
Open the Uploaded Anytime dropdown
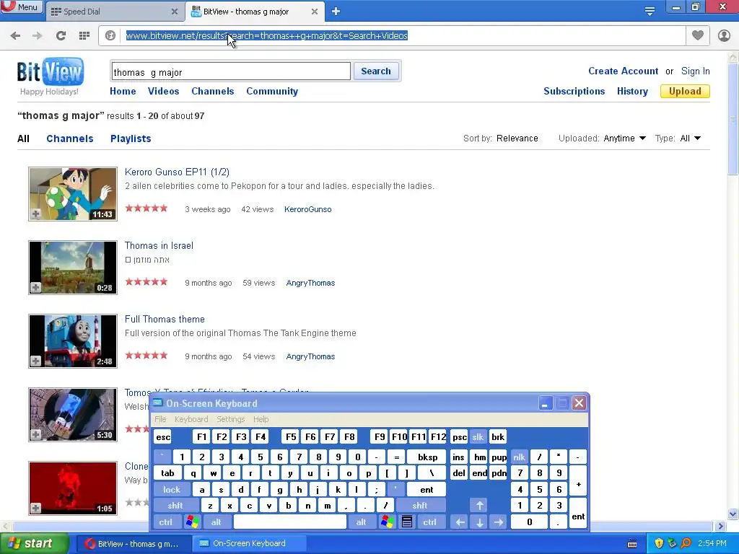click(x=624, y=138)
